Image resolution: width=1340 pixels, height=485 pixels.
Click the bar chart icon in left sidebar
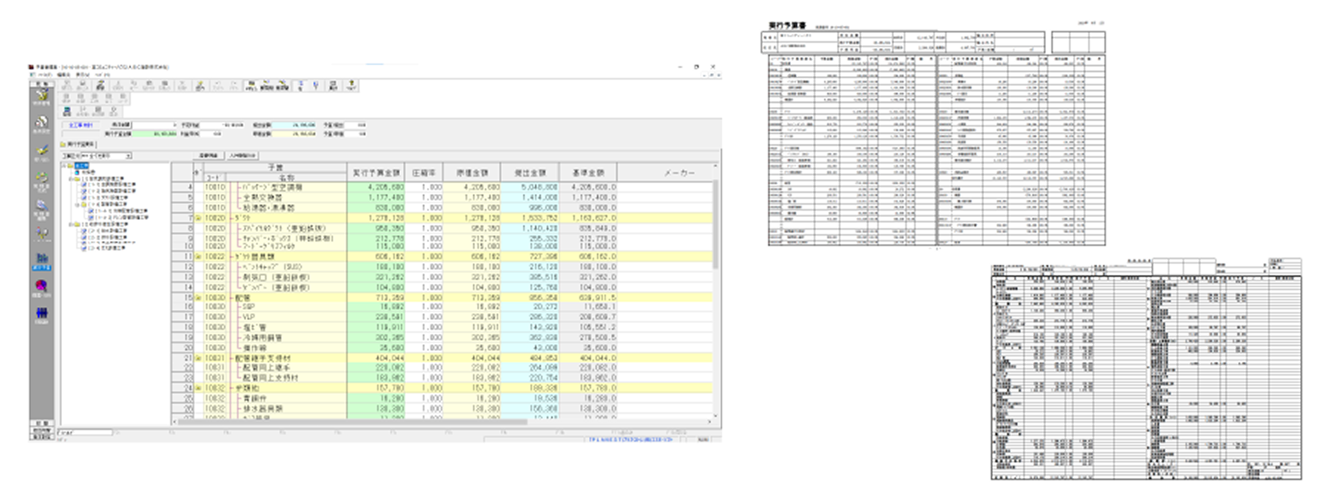coord(42,259)
